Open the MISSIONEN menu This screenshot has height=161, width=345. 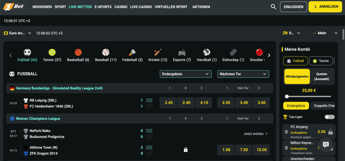[x=42, y=7]
